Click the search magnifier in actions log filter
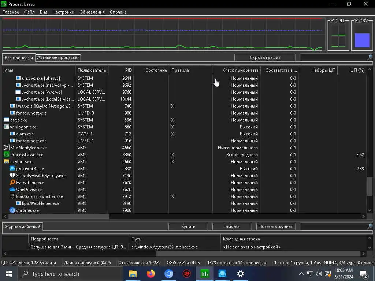The image size is (375, 281). 370,226
